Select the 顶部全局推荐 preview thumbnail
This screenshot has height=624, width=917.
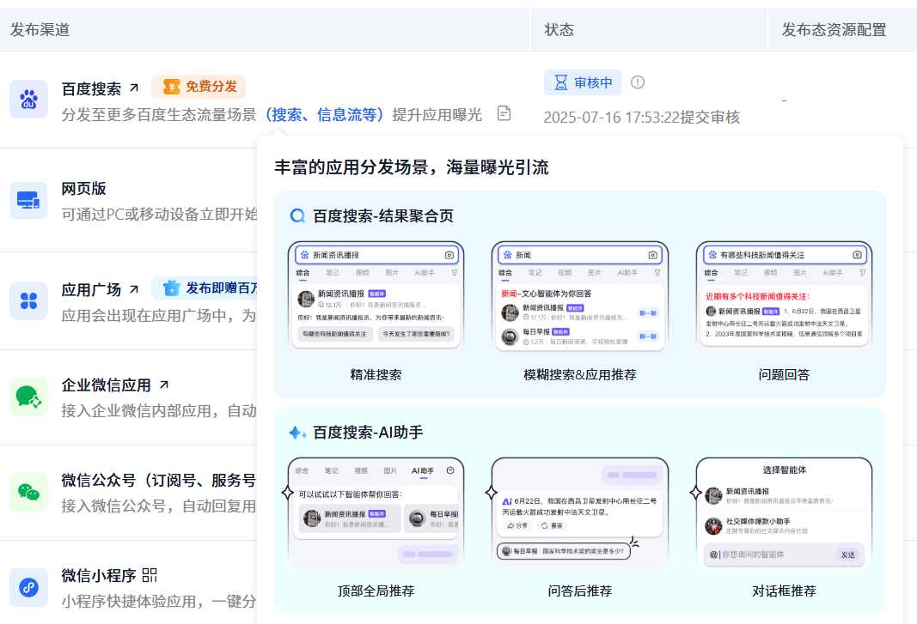[376, 512]
